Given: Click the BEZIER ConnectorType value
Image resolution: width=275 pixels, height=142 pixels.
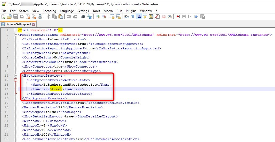Looking at the screenshot, I should pos(60,71).
